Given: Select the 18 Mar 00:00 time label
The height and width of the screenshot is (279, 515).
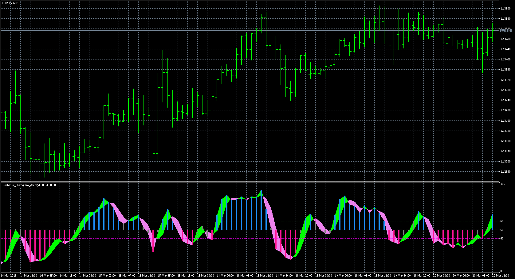Looking at the screenshot, I should (x=206, y=276).
